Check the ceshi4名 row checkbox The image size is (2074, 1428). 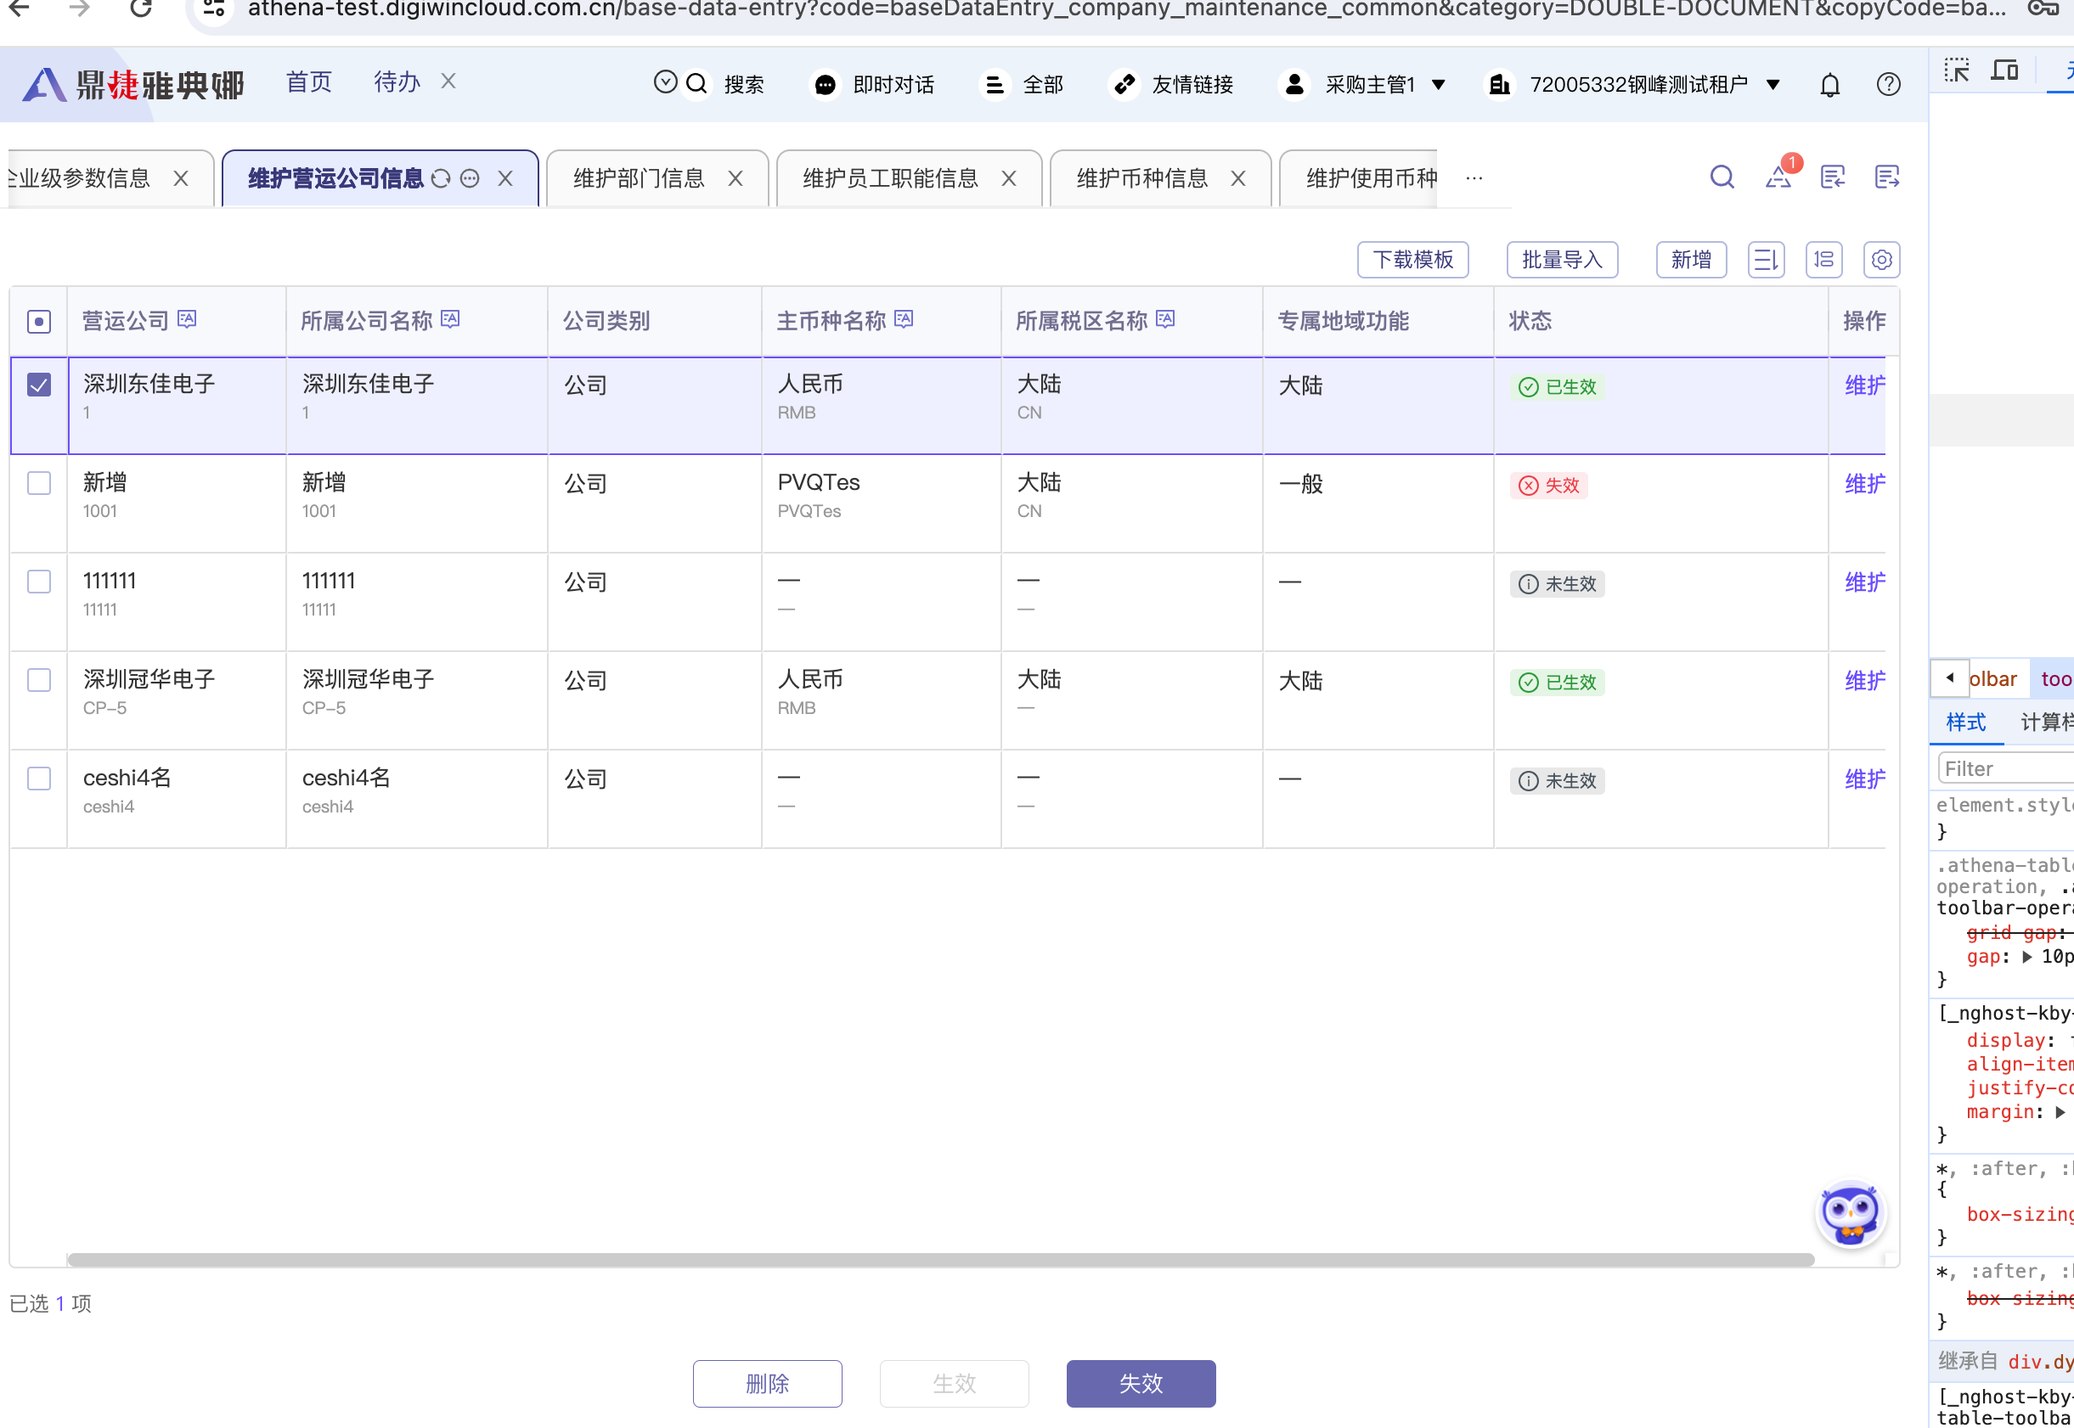pyautogui.click(x=39, y=779)
